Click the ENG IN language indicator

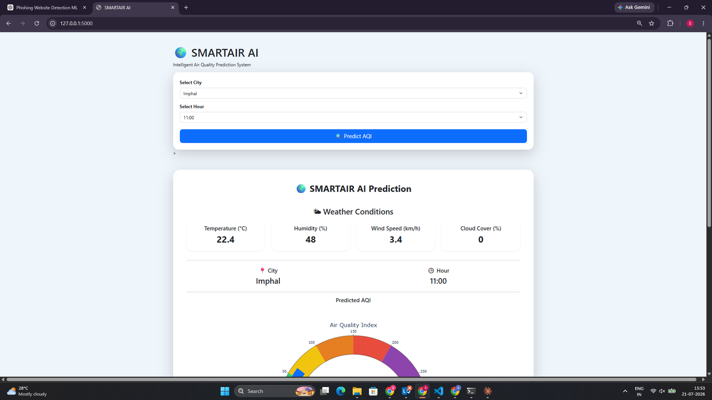[639, 391]
